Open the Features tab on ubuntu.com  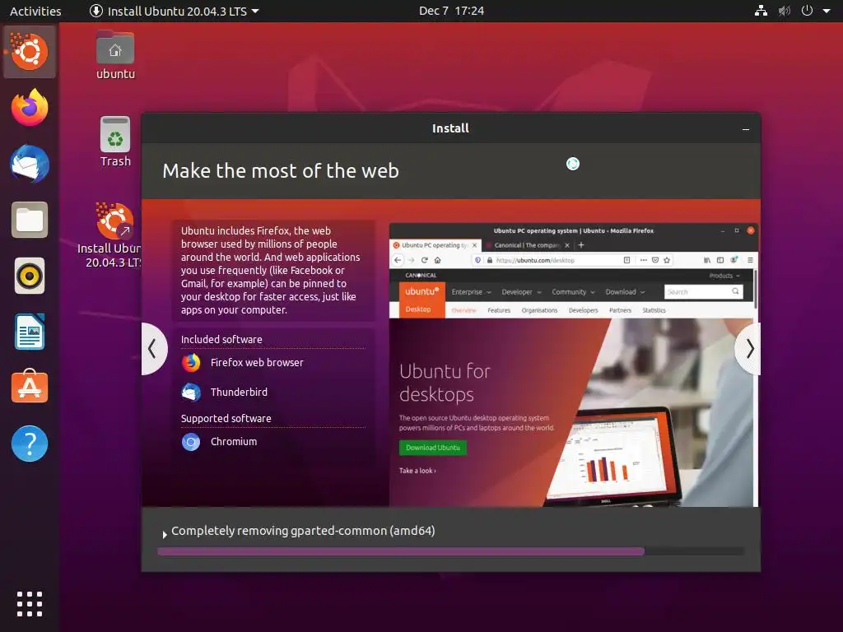point(499,310)
